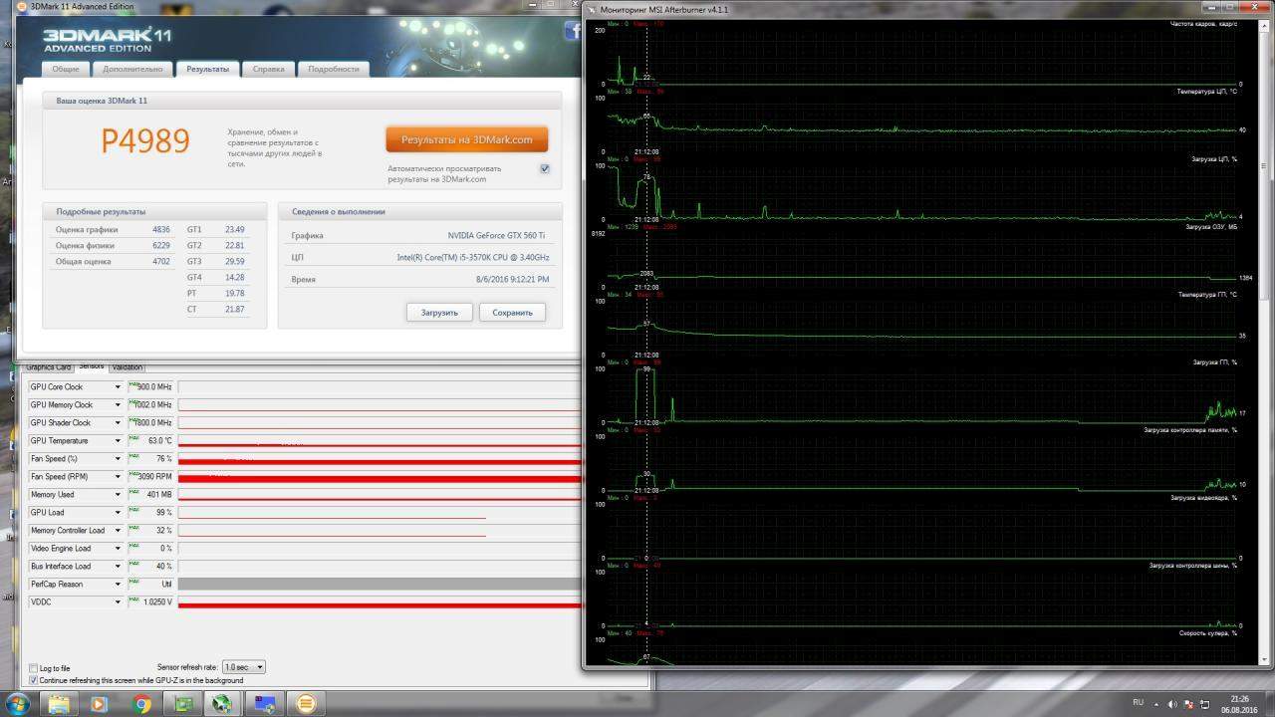Click the RU language indicator
Viewport: 1275px width, 717px height.
(x=1140, y=702)
